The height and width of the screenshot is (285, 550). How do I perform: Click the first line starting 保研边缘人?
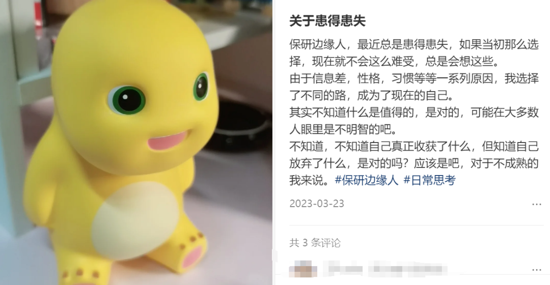click(x=414, y=44)
